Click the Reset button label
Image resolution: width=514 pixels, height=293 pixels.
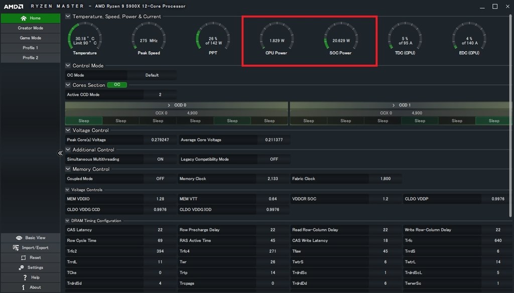[36, 257]
